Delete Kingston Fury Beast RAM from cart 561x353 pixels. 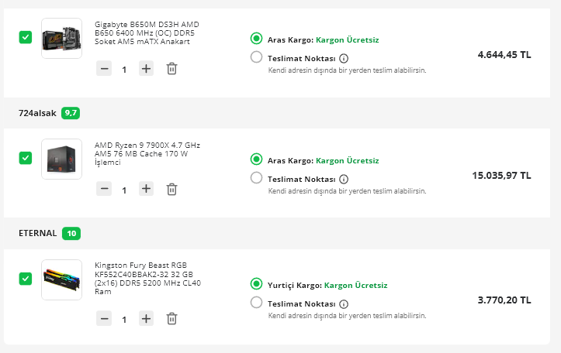[171, 318]
